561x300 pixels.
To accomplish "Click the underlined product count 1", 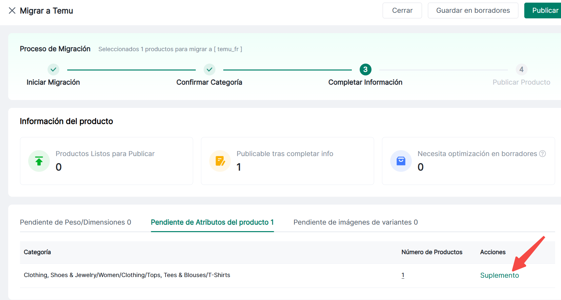I will tap(403, 275).
